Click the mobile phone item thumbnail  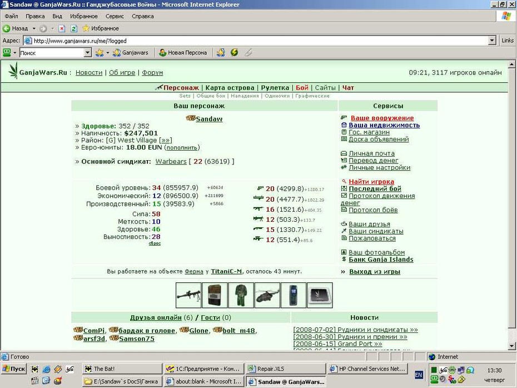pyautogui.click(x=293, y=295)
